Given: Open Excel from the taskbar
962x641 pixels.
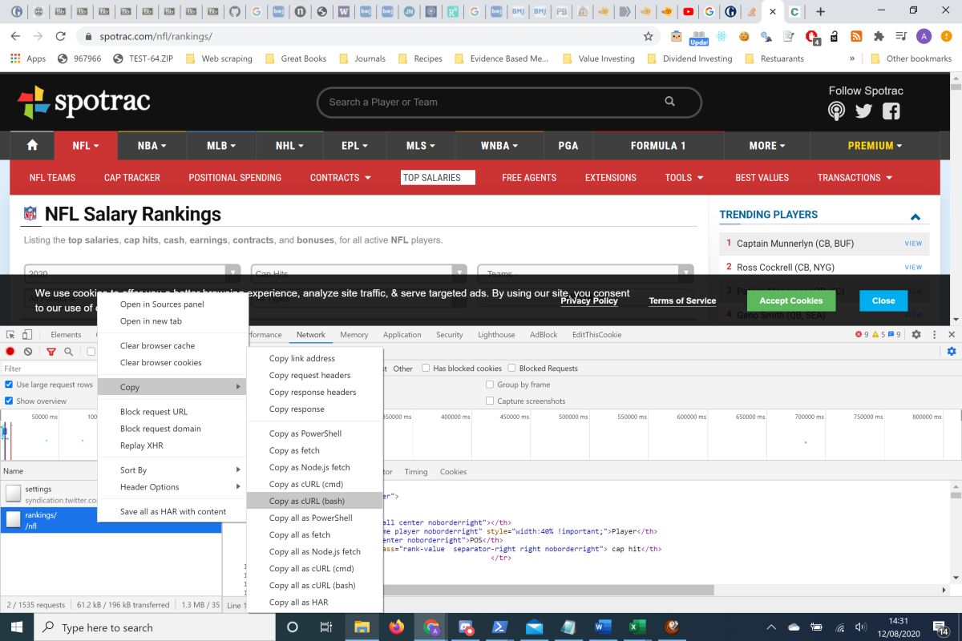Looking at the screenshot, I should 637,627.
